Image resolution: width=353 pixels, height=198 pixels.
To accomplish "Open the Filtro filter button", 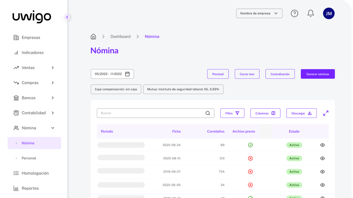I will (x=232, y=113).
